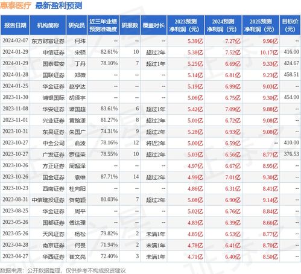Image resolution: width=301 pixels, height=274 pixels.
Task: Click the date 2023-11-30
Action: click(x=15, y=97)
